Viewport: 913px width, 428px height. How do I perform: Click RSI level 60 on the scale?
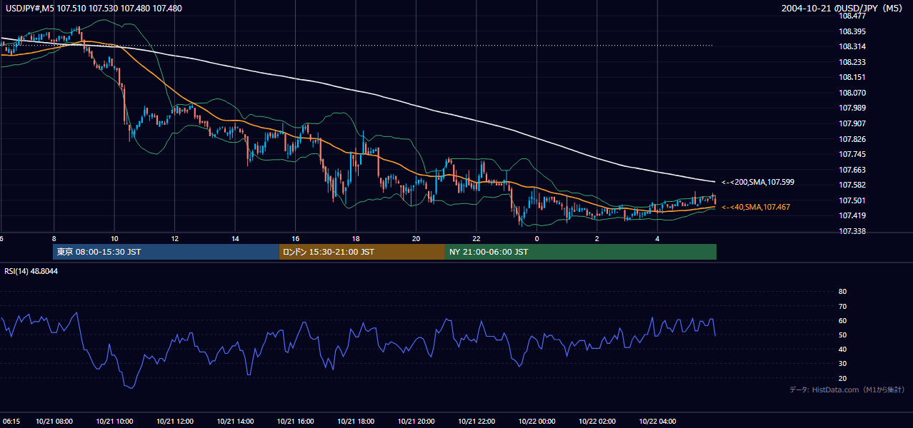[x=842, y=320]
